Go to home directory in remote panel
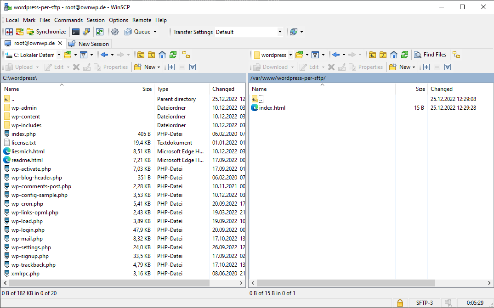494x308 pixels. coord(393,55)
